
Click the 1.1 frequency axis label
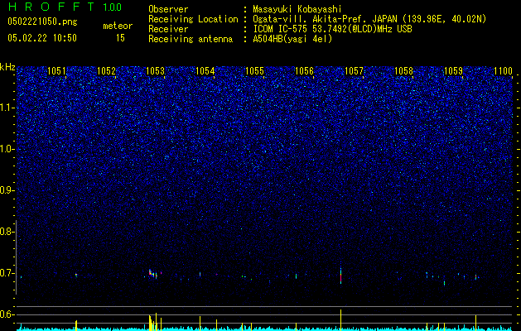[x=6, y=108]
